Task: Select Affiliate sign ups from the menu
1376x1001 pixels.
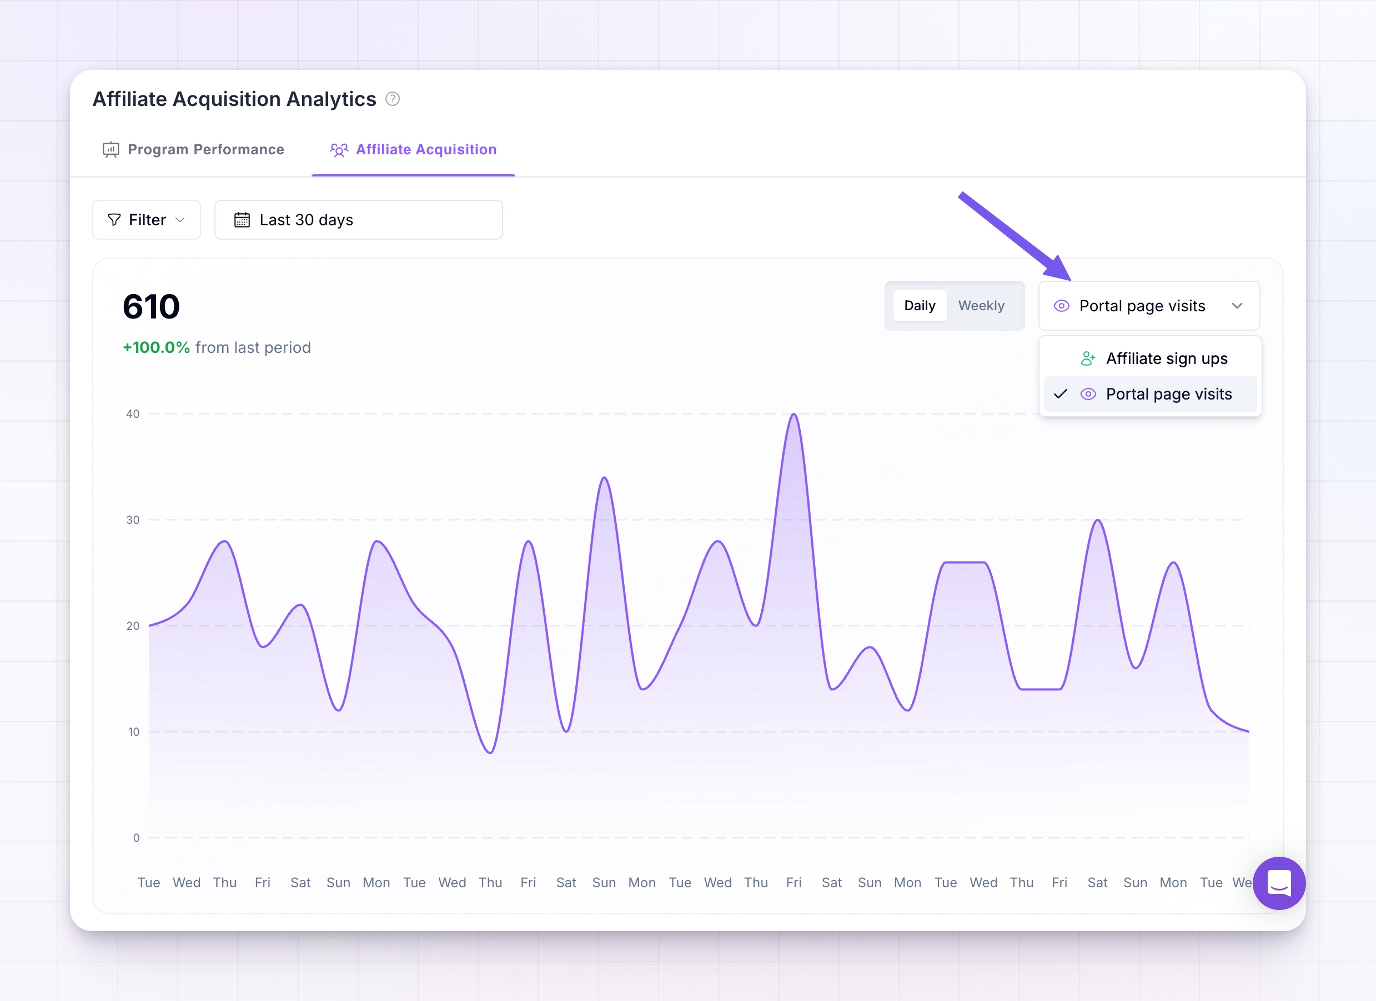Action: (1149, 359)
